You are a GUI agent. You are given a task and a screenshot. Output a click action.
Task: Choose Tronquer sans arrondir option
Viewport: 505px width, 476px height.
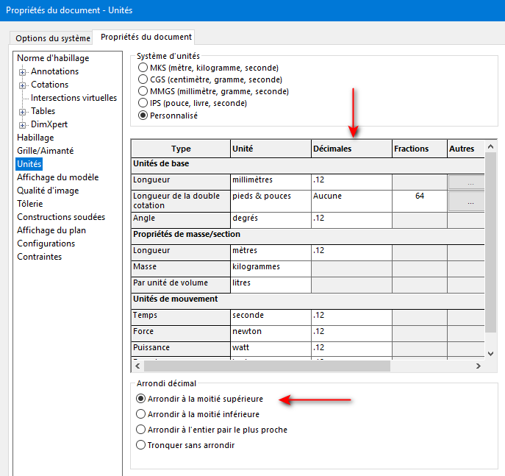[142, 445]
